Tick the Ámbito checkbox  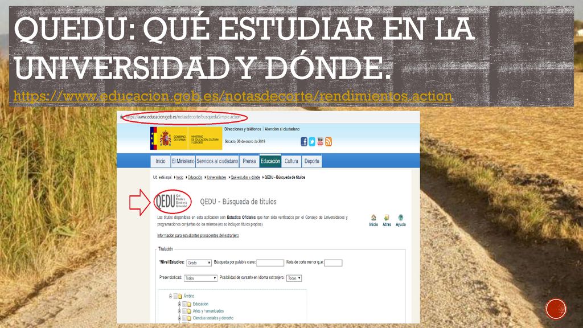click(x=175, y=296)
